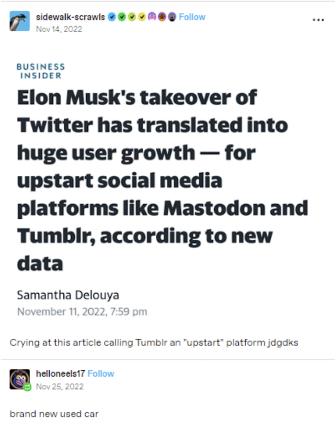
Task: Click the orange paw badge
Action: pyautogui.click(x=162, y=17)
